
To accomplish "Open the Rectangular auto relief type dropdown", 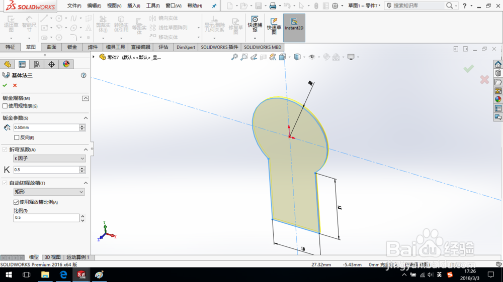I will click(x=49, y=192).
